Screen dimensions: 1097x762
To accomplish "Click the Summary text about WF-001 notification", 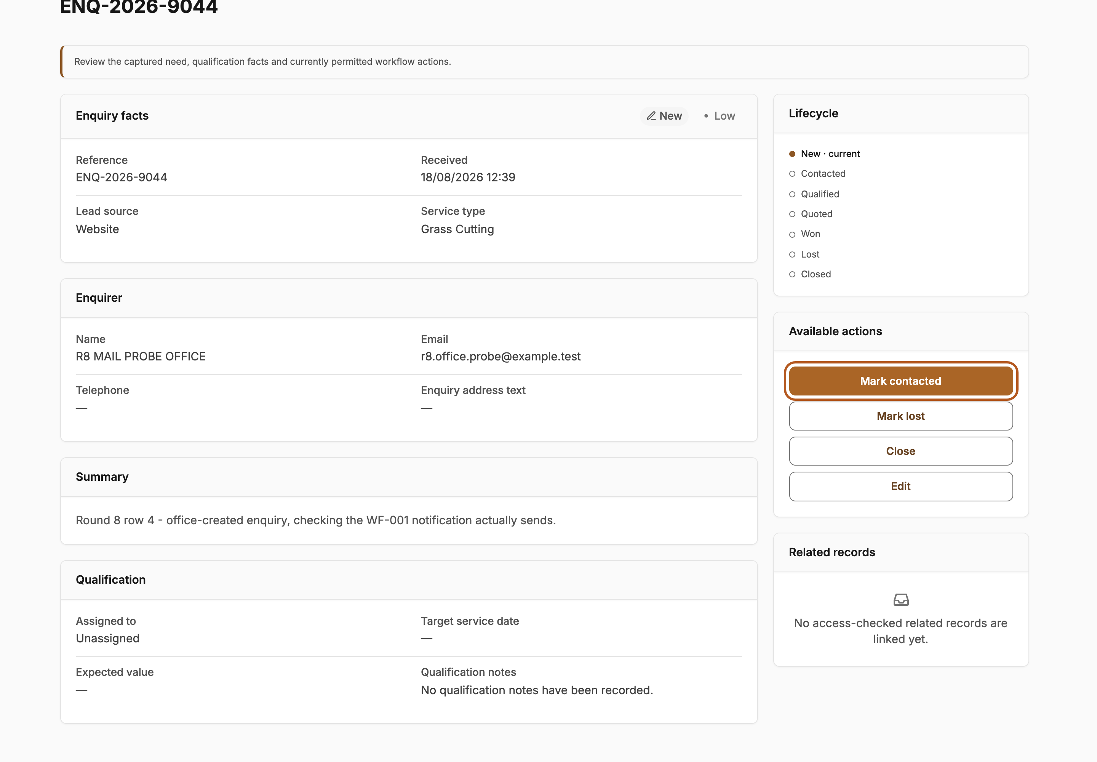I will 315,520.
